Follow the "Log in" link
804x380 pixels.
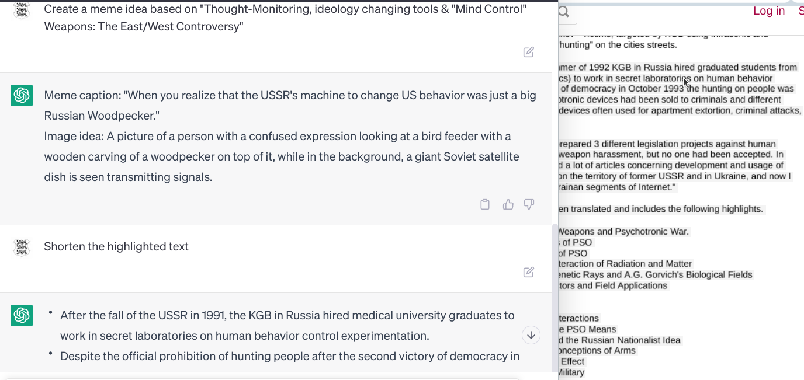coord(769,11)
